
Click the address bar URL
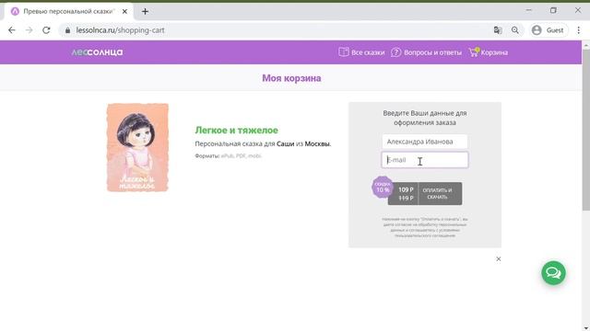[x=120, y=30]
